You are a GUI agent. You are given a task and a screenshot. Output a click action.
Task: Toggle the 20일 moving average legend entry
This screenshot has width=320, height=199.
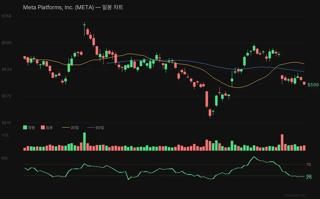click(x=70, y=128)
